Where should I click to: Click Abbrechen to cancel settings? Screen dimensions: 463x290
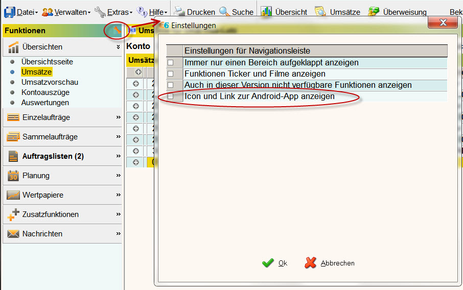[329, 263]
